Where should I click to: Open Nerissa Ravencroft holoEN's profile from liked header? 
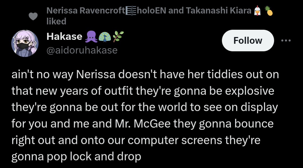click(x=106, y=10)
